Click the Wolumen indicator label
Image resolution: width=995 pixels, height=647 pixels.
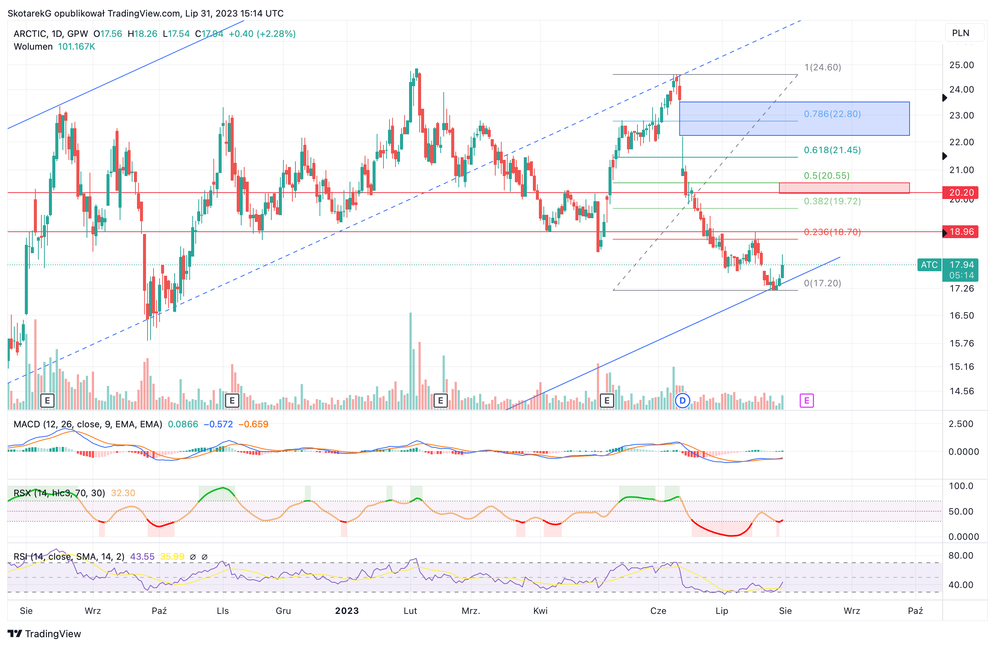pyautogui.click(x=33, y=46)
